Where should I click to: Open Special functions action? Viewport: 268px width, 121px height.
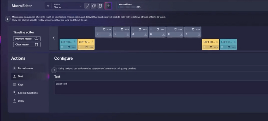pos(27,93)
